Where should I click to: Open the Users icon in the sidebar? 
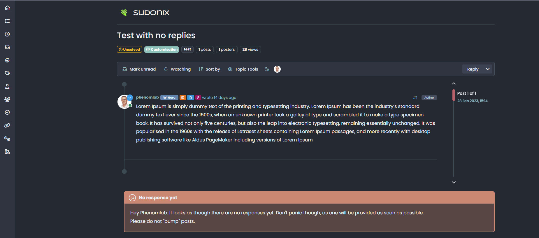(7, 86)
